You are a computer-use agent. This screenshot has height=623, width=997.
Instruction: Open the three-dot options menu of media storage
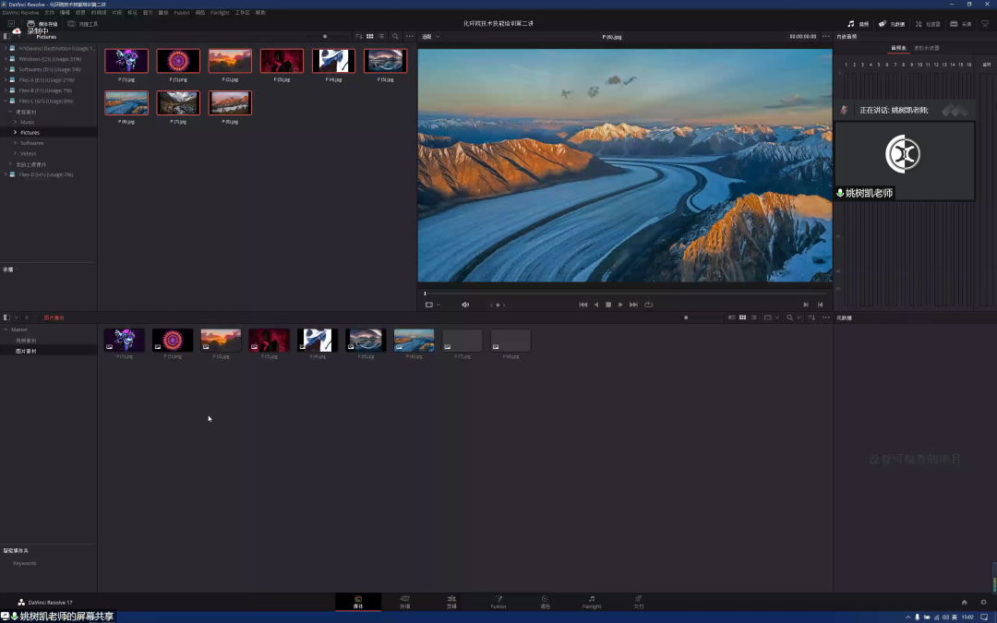pyautogui.click(x=410, y=36)
